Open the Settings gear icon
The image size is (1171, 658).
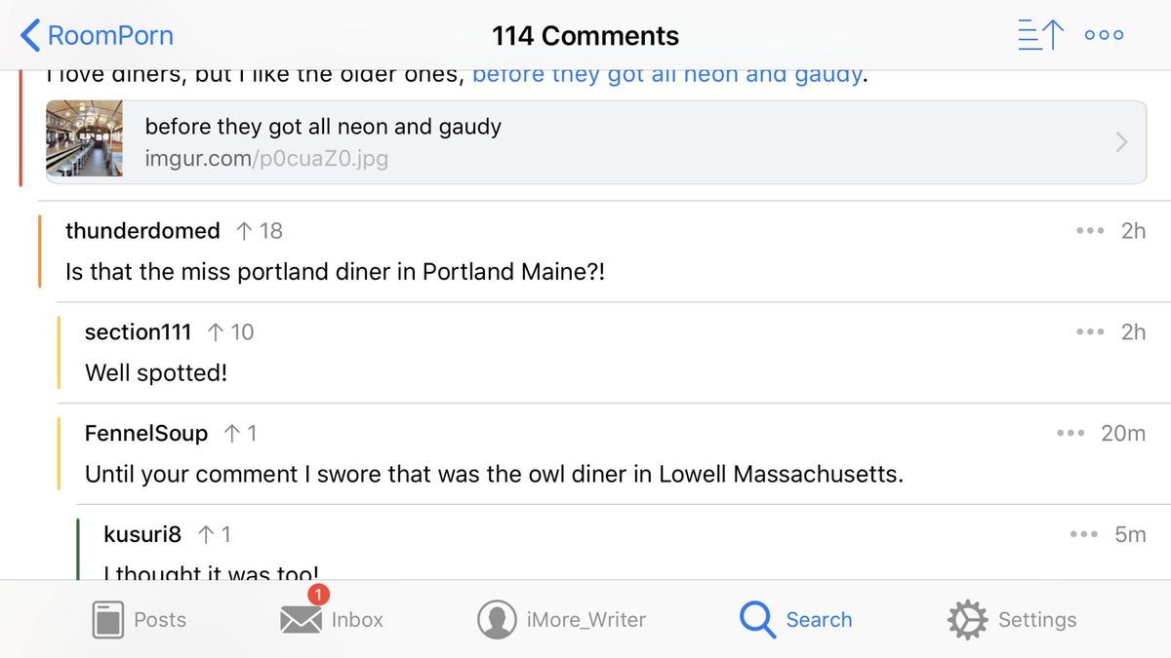967,619
